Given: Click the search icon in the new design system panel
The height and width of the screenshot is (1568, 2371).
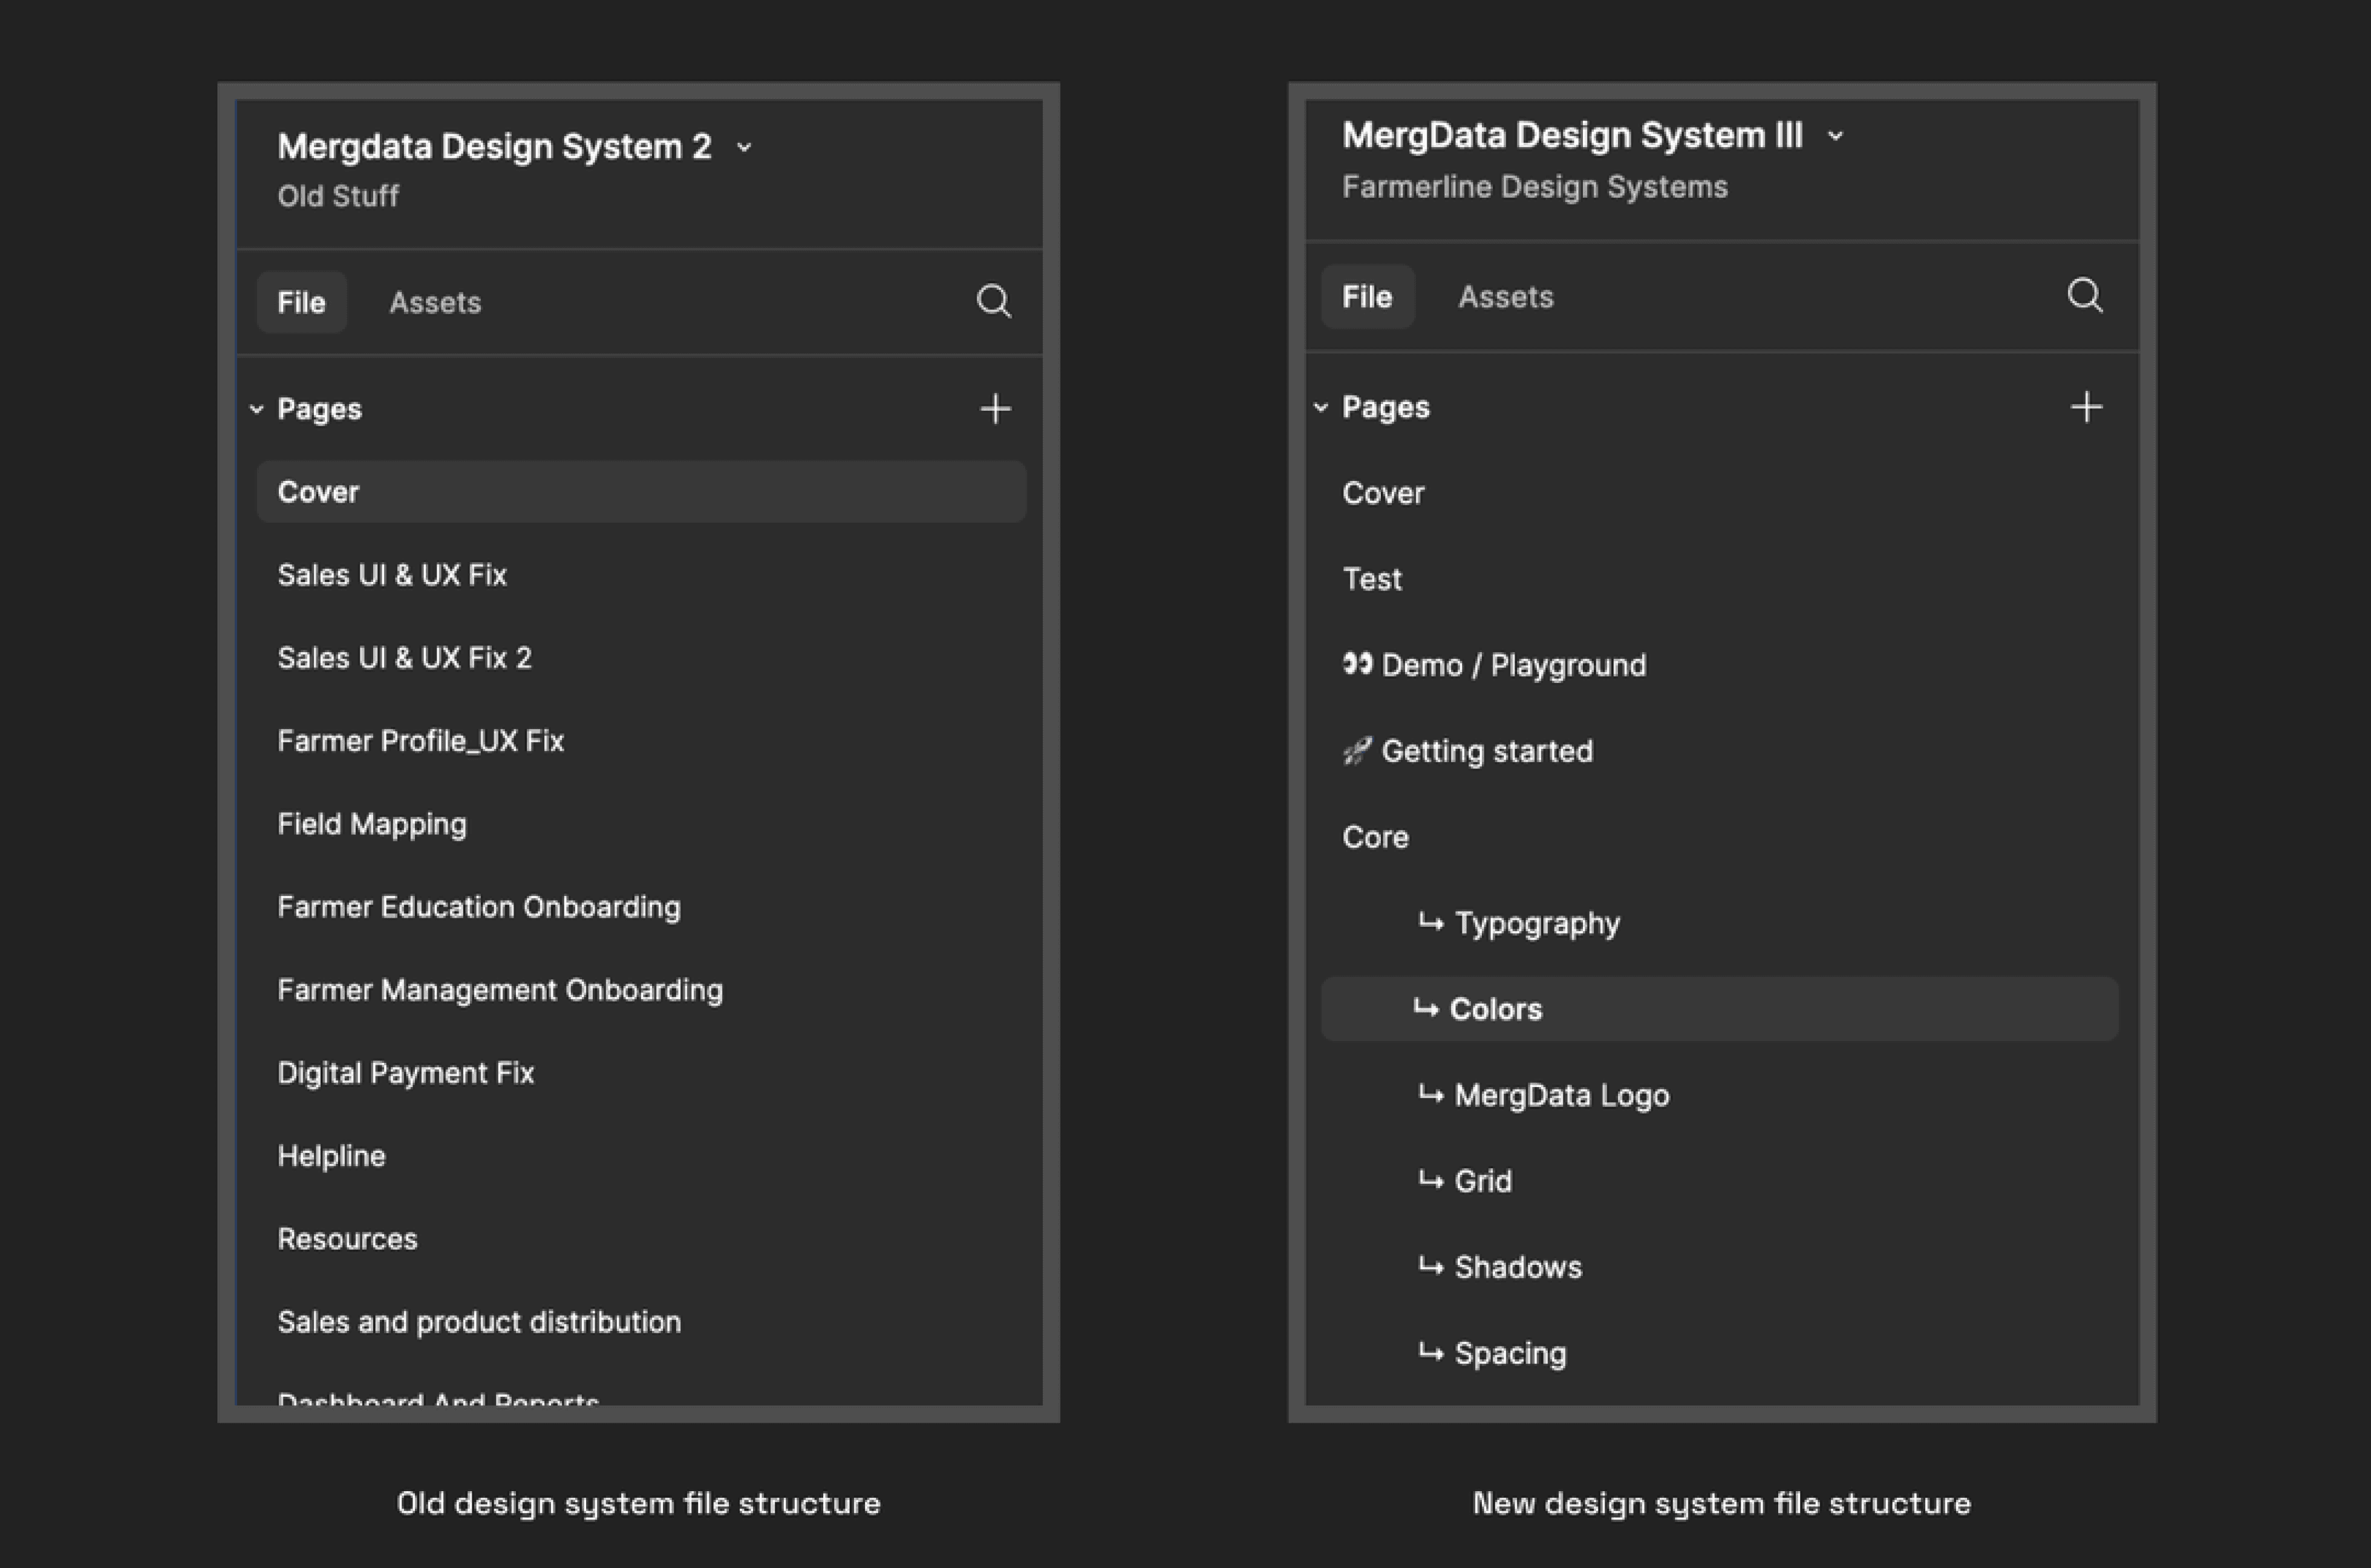Looking at the screenshot, I should pyautogui.click(x=2084, y=295).
